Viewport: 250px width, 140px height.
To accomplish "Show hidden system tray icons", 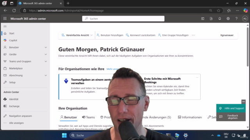I will pyautogui.click(x=212, y=135).
